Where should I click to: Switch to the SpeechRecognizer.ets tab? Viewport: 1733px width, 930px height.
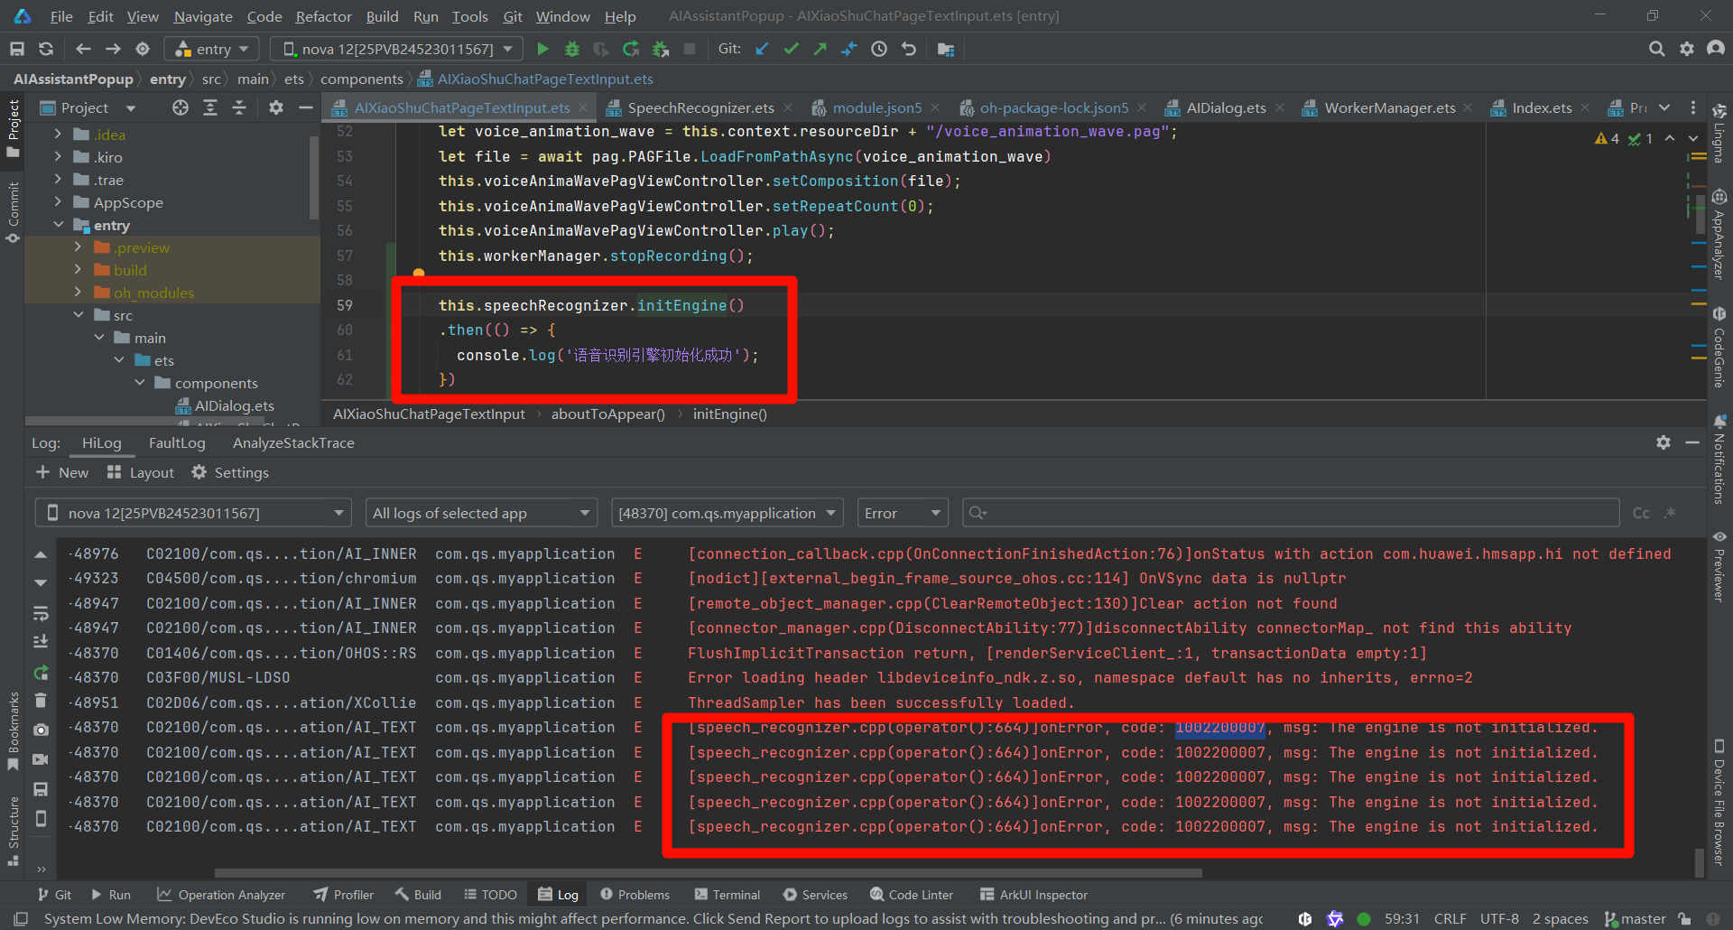[x=700, y=108]
